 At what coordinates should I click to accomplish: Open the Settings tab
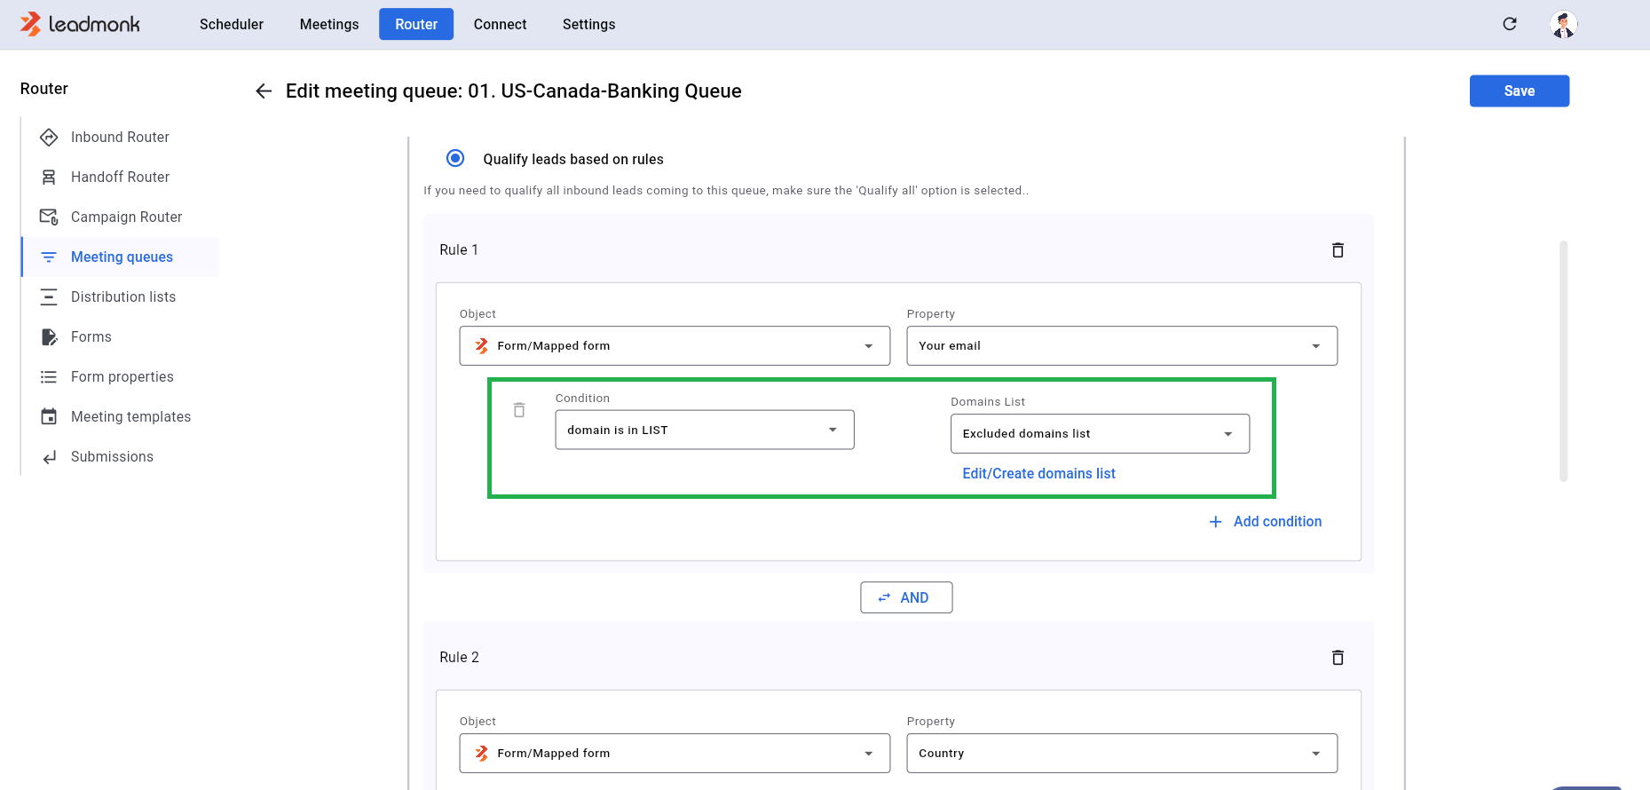coord(588,24)
